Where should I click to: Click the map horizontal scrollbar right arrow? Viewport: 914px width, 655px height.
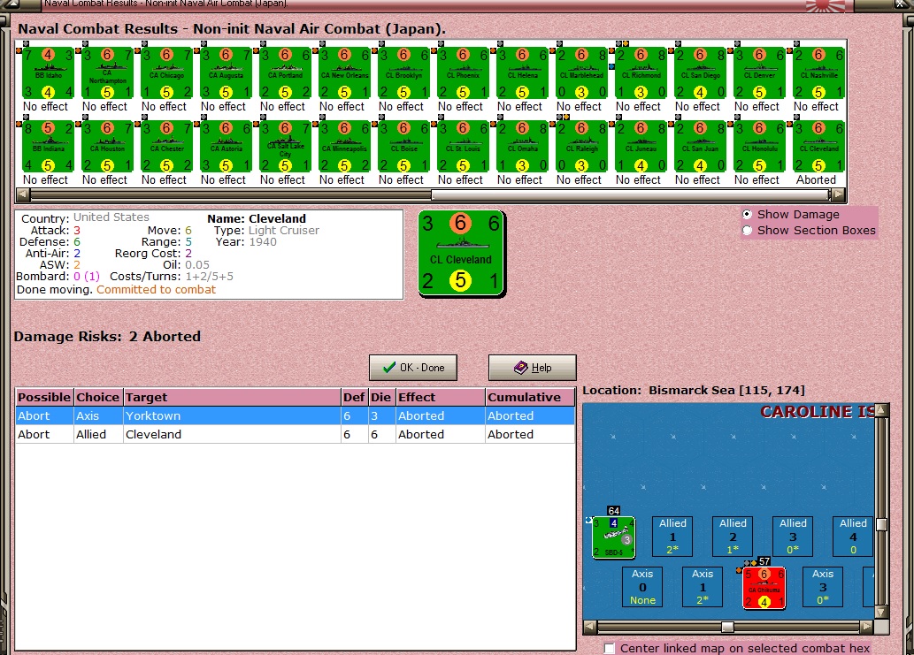(x=867, y=627)
